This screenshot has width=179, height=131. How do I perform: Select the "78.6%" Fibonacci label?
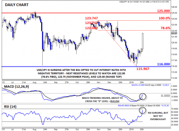(x=165, y=28)
